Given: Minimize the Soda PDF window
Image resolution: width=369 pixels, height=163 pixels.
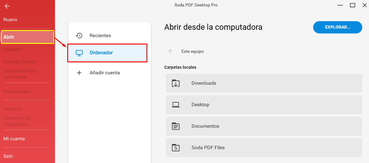Looking at the screenshot, I should tap(340, 5).
